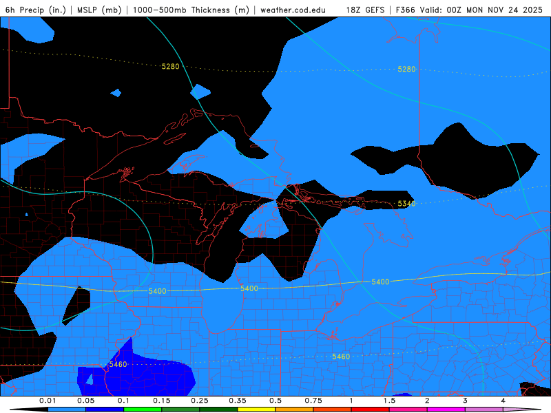Click the 1.5 legend value
Viewport: 551px width, 413px height.
point(389,401)
